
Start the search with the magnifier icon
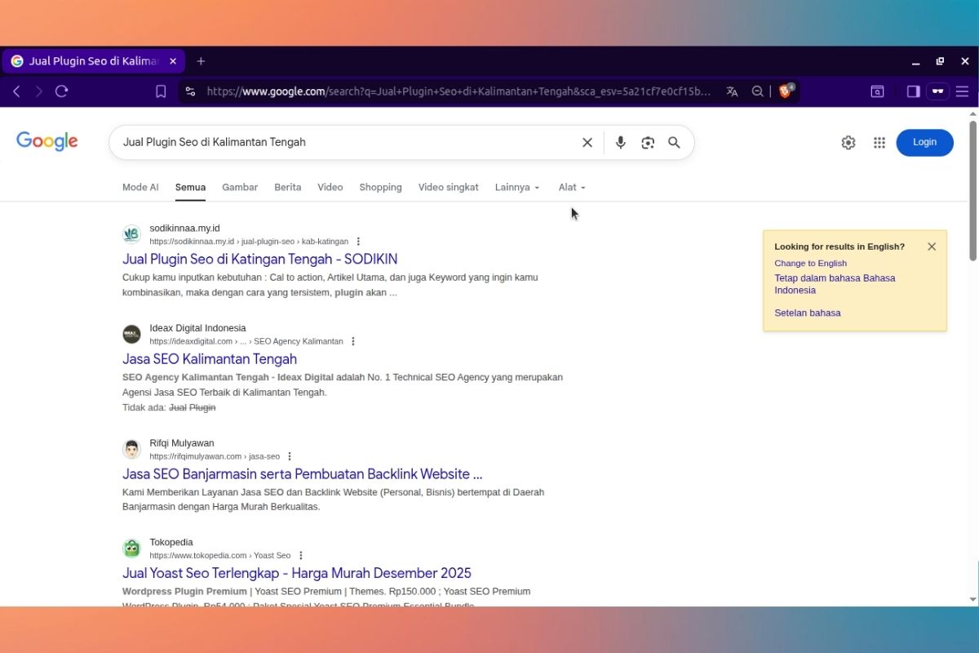[x=674, y=142]
